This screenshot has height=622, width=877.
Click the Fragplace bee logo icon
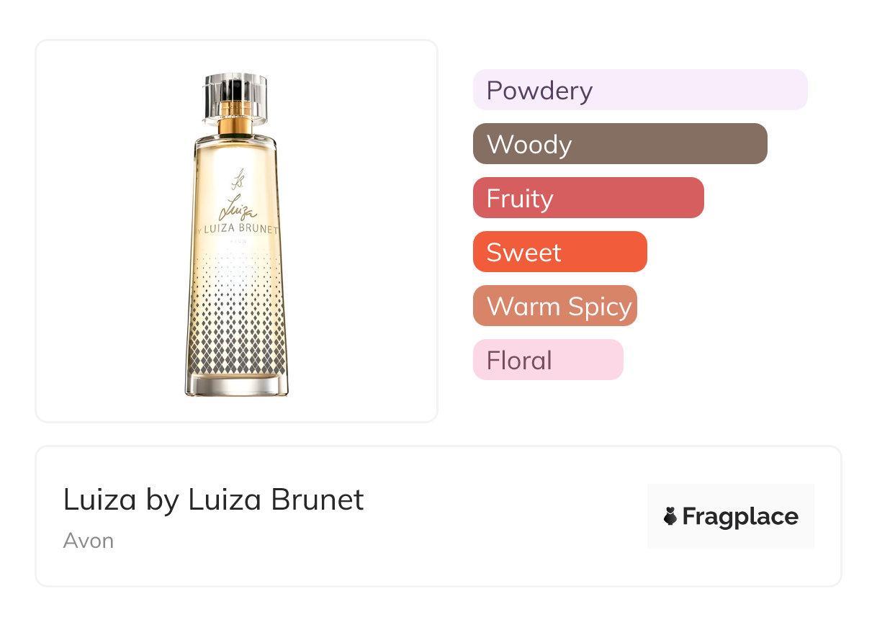click(670, 516)
